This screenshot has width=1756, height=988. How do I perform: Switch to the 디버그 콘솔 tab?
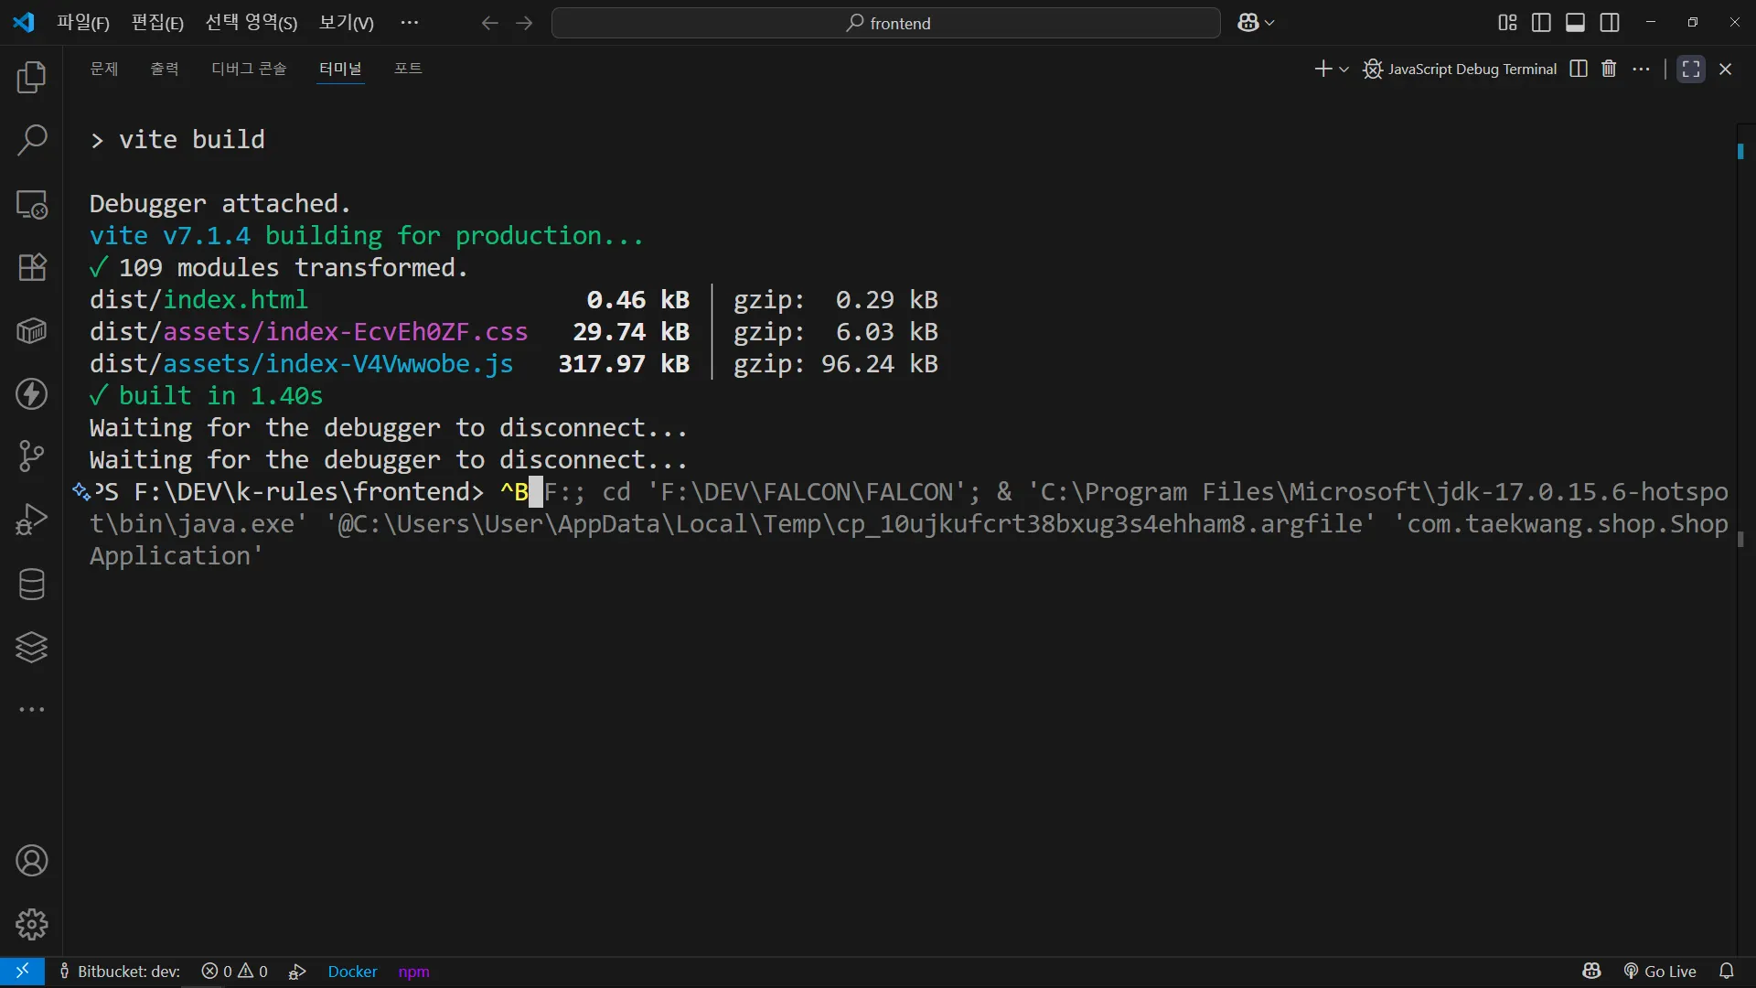coord(249,69)
